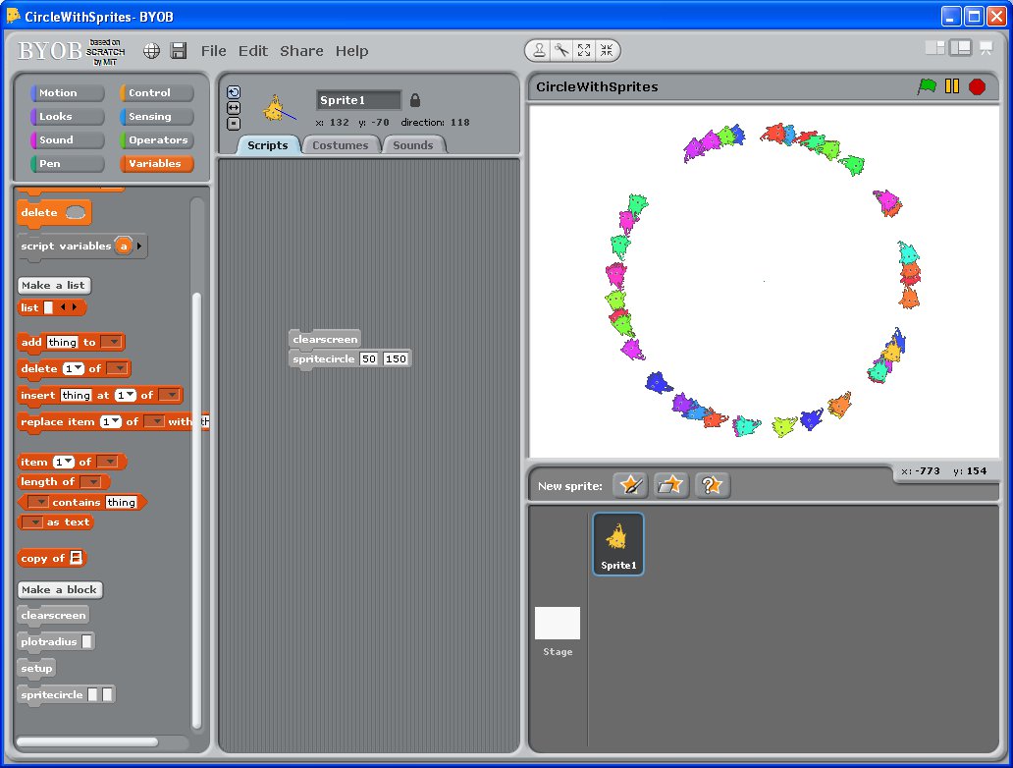Image resolution: width=1013 pixels, height=768 pixels.
Task: Edit the Sprite1 name field
Action: 358,100
